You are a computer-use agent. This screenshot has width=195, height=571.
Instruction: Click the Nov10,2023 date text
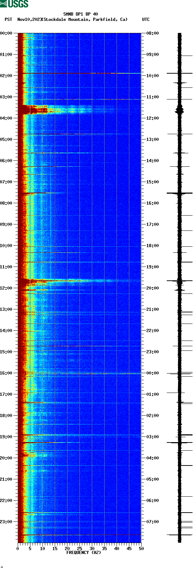coord(29,19)
